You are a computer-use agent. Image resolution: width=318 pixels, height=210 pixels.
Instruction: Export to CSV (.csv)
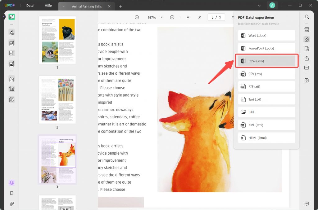pos(266,74)
